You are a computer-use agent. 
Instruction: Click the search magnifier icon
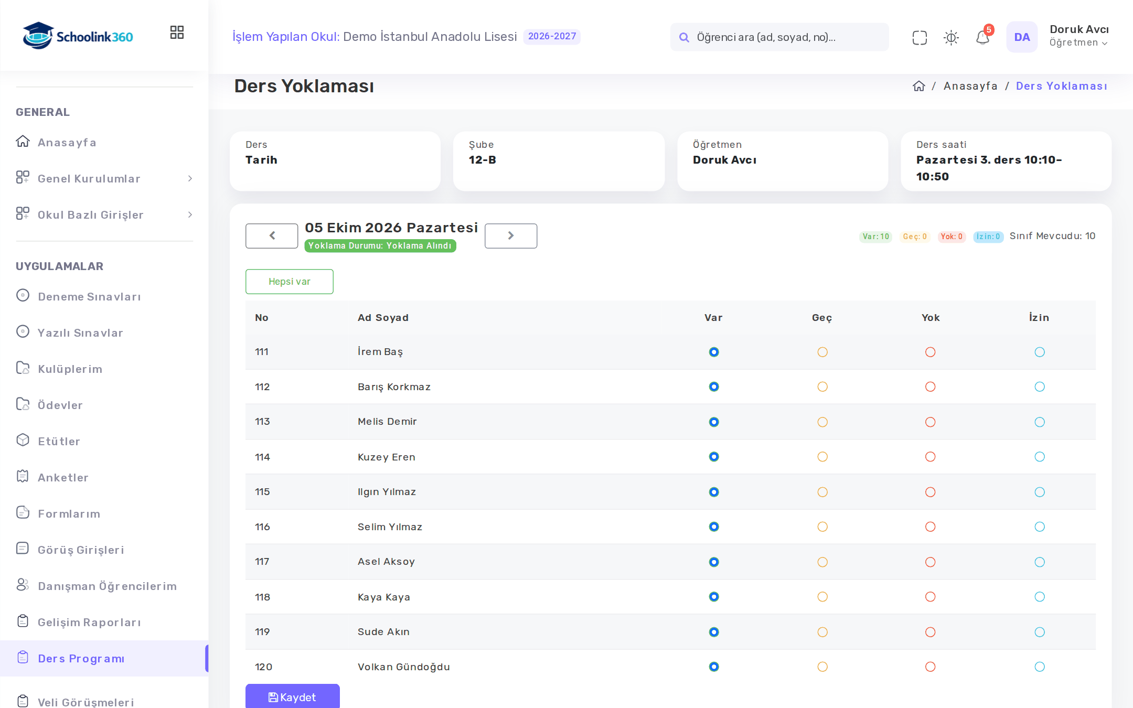click(x=684, y=37)
